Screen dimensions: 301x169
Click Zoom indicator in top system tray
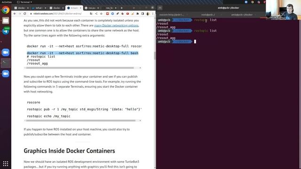[246, 2]
